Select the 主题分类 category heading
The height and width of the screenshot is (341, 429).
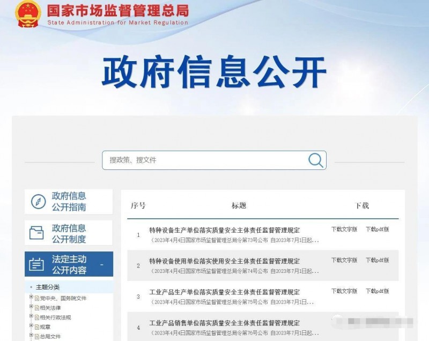(48, 287)
